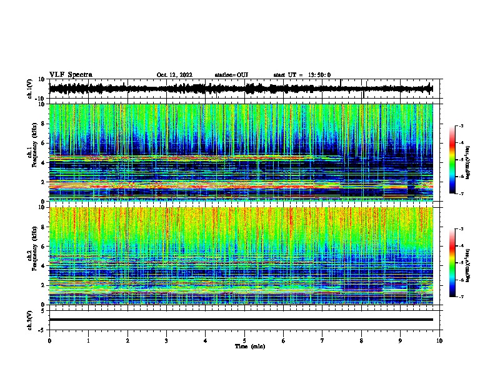Click the "station=OUI" header label
The image size is (495, 382).
click(231, 75)
